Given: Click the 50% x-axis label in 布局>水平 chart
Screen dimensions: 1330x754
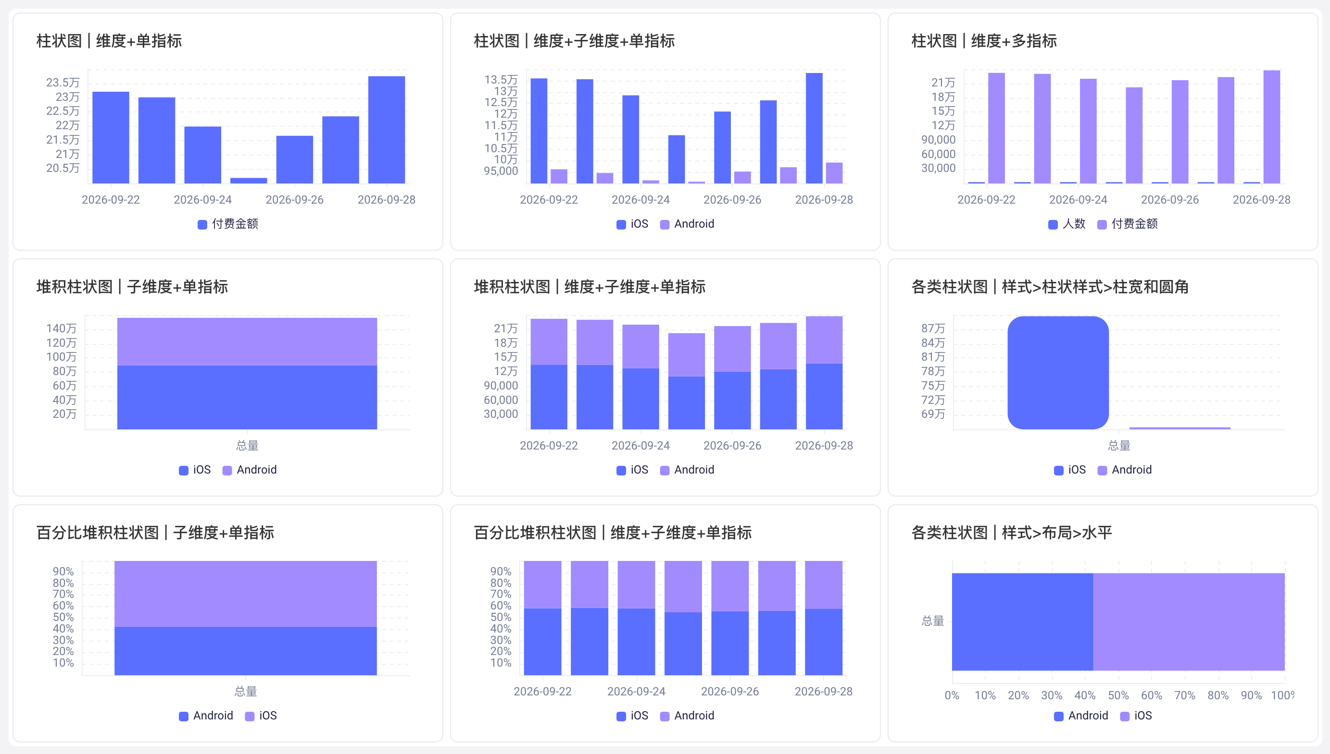Looking at the screenshot, I should pos(1118,695).
